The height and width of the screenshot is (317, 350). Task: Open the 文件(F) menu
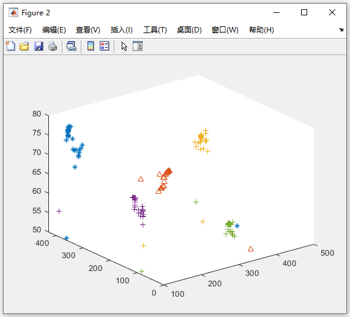coord(20,30)
